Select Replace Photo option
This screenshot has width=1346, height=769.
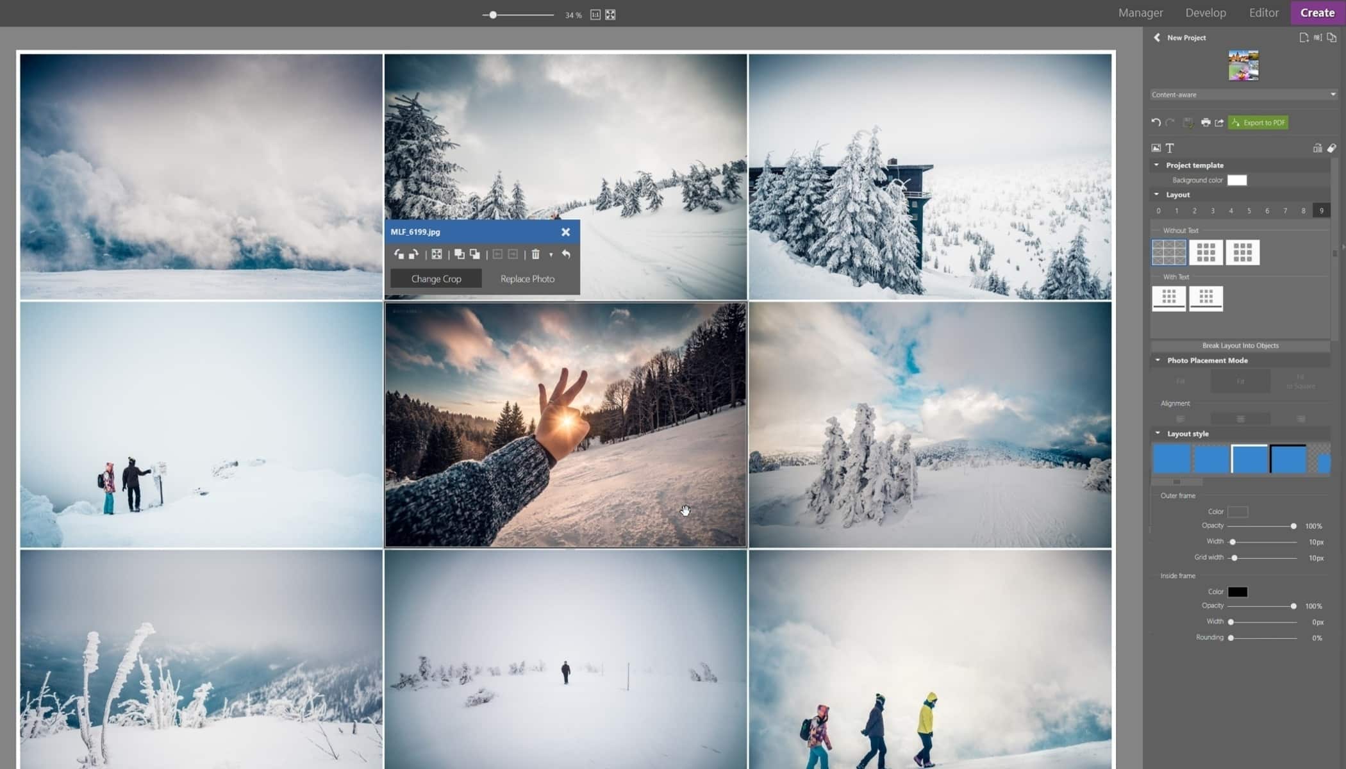(x=527, y=278)
